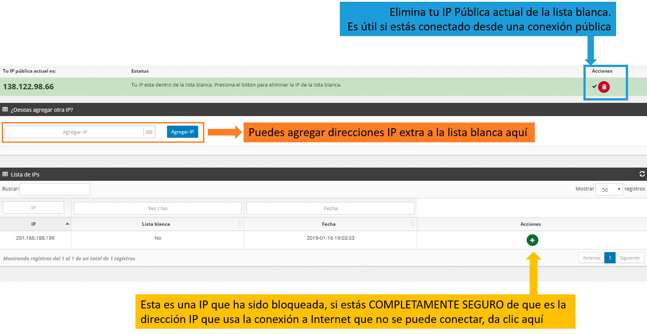This screenshot has width=647, height=334.
Task: Click the grid icon beside Lista de IPs
Action: (x=5, y=174)
